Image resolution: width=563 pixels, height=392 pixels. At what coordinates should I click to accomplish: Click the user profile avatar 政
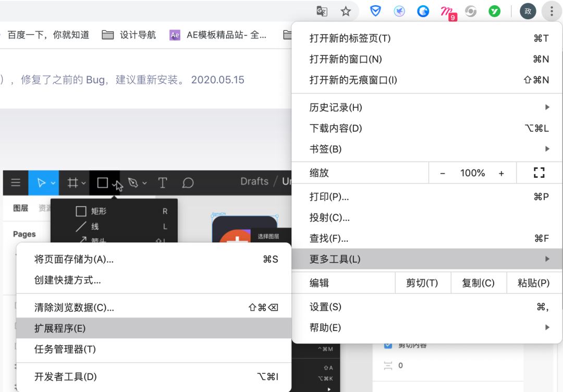point(528,11)
